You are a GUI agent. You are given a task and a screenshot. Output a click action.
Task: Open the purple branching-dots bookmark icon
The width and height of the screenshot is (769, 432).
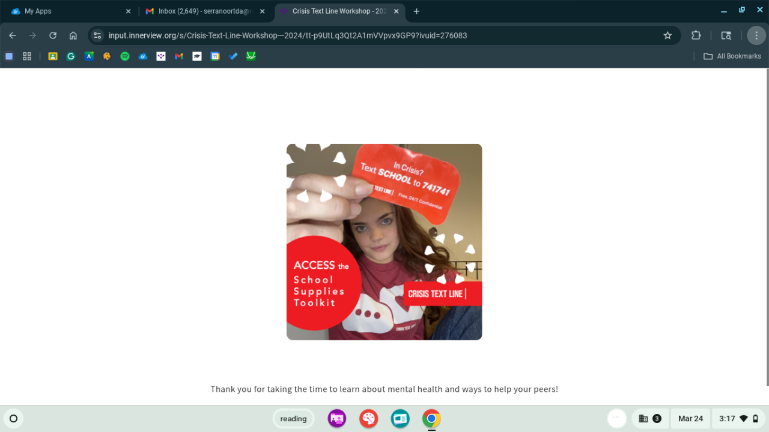point(161,56)
